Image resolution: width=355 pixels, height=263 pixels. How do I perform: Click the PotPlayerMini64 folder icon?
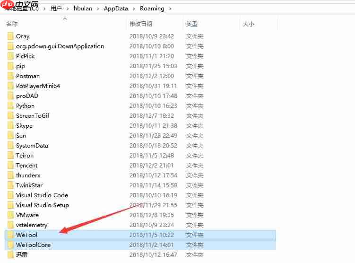click(x=10, y=86)
